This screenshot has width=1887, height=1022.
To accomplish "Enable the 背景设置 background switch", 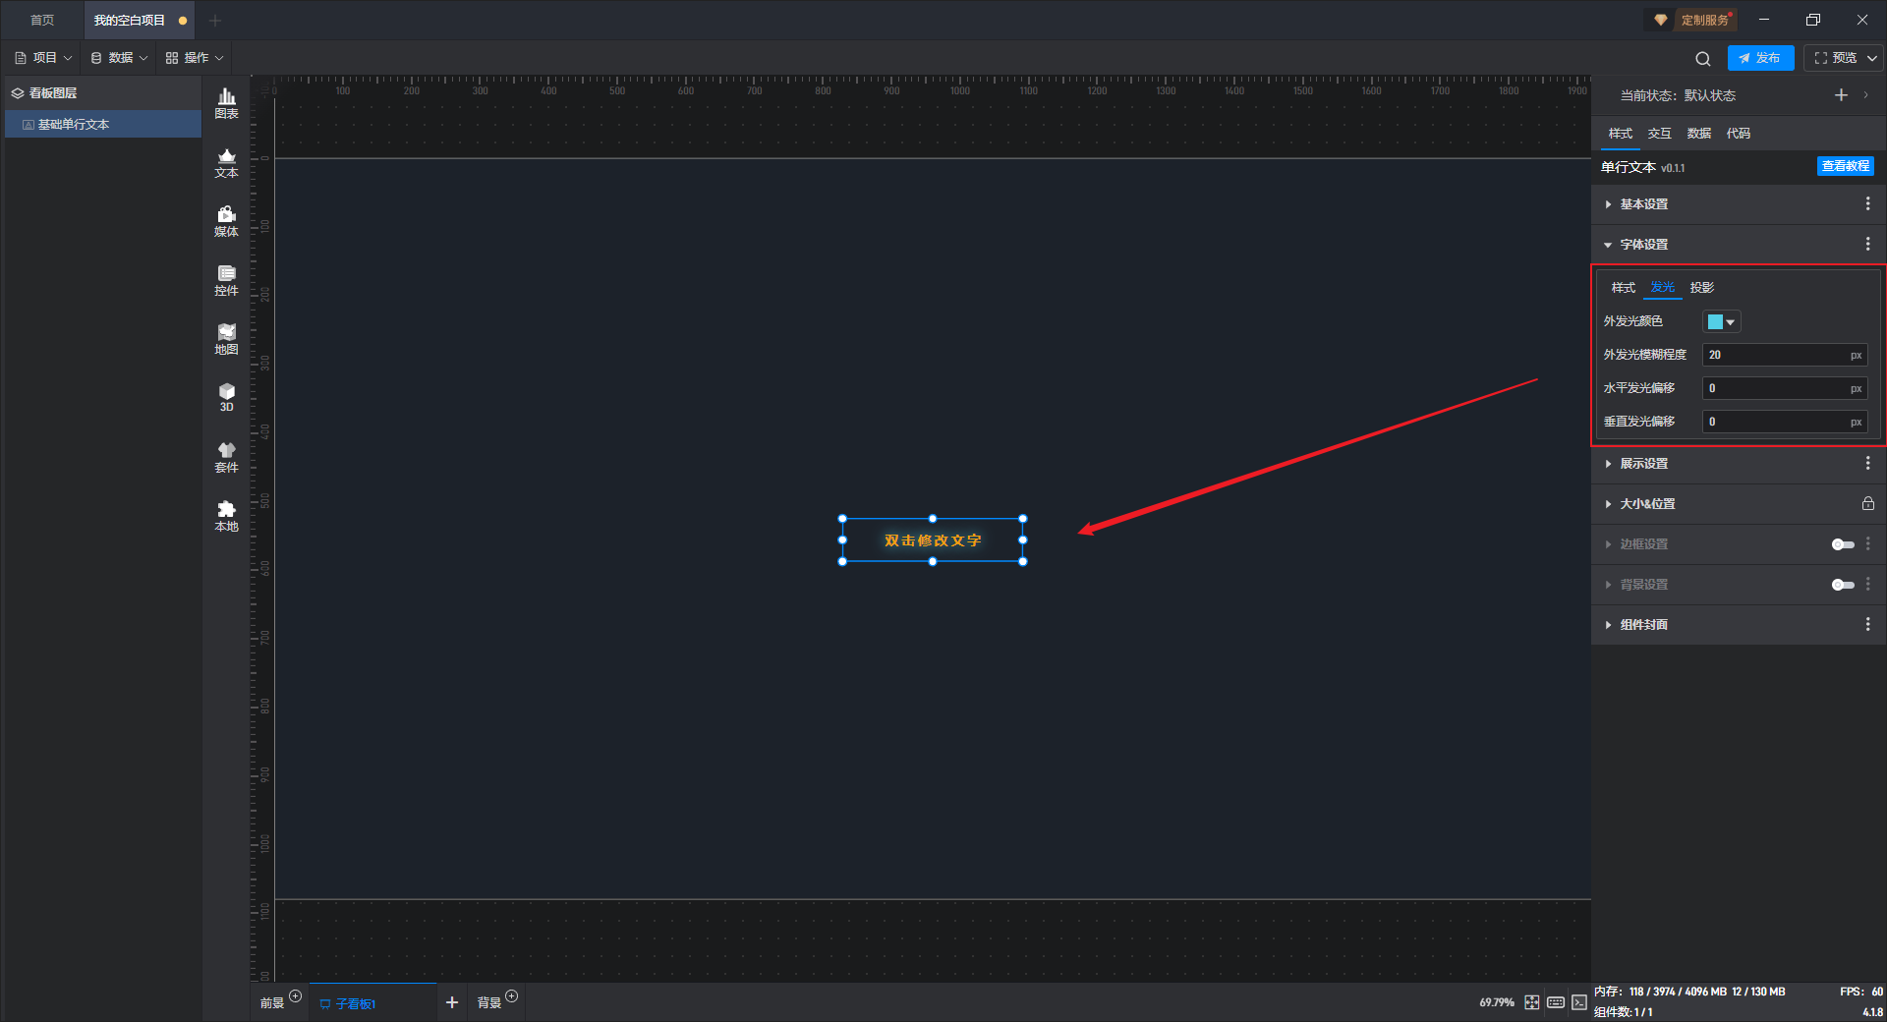I will [x=1843, y=585].
